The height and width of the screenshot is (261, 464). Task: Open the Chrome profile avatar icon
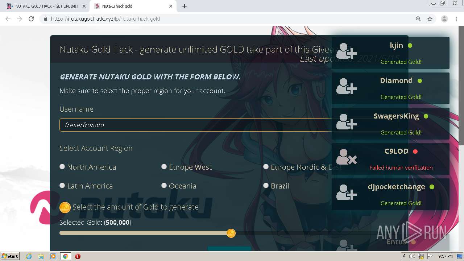[x=444, y=19]
